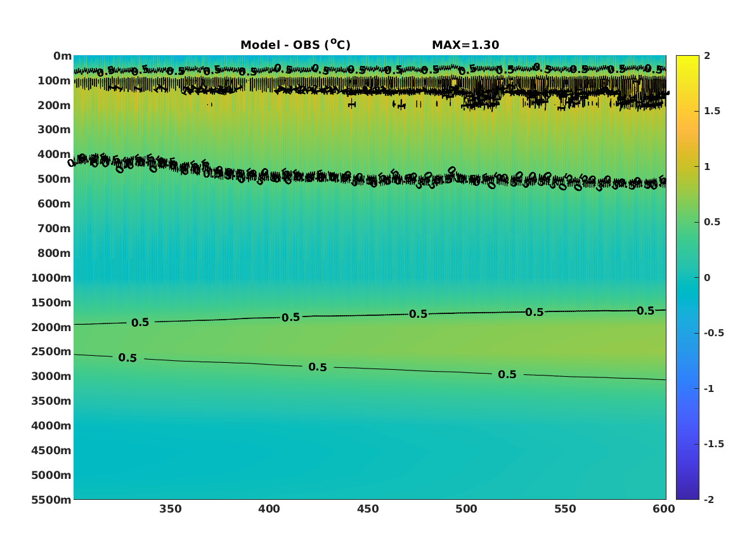This screenshot has height=555, width=740.
Task: Click the "4000m" depth axis label
Action: (x=51, y=426)
